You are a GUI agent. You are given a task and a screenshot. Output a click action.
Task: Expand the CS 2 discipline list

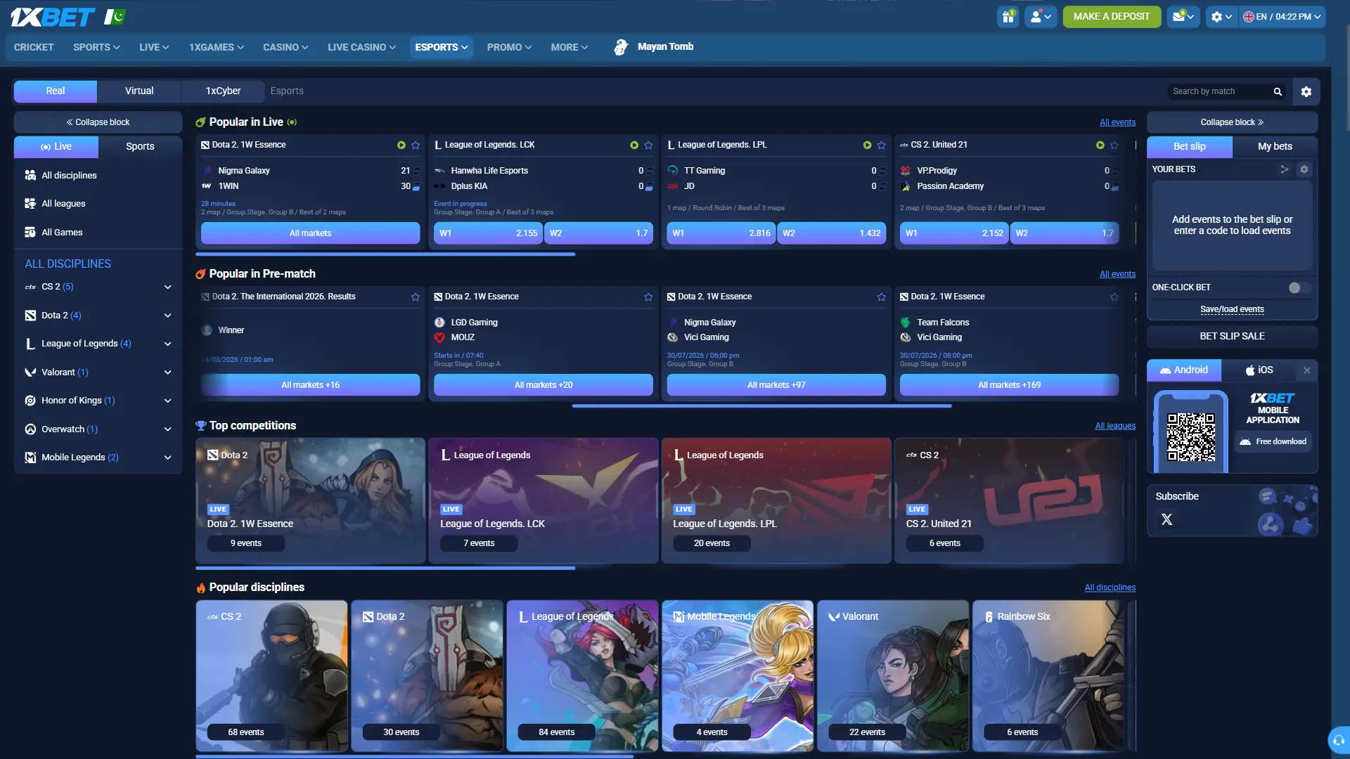coord(167,287)
